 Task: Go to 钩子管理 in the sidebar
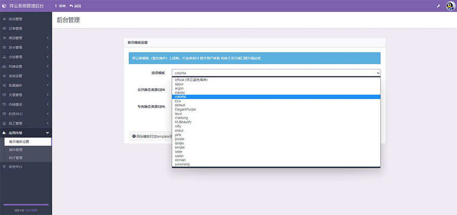(16, 158)
